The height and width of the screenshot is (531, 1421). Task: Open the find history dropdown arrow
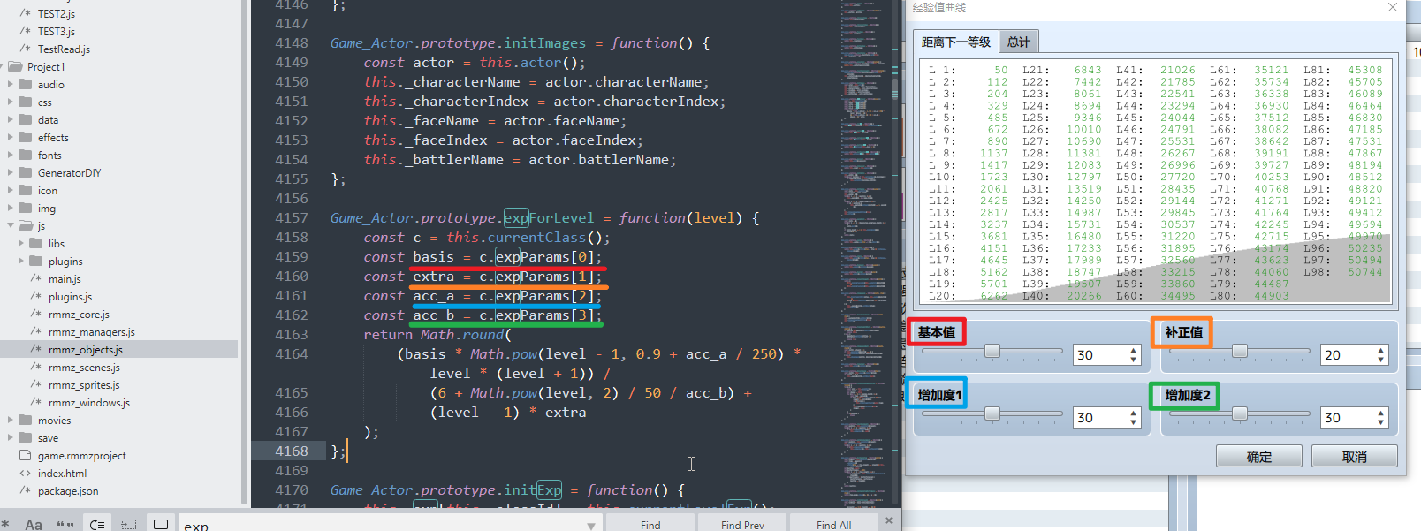point(591,525)
